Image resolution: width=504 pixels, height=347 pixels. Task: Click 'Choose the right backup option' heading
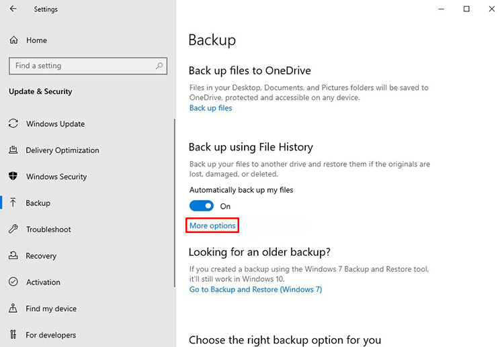point(285,340)
